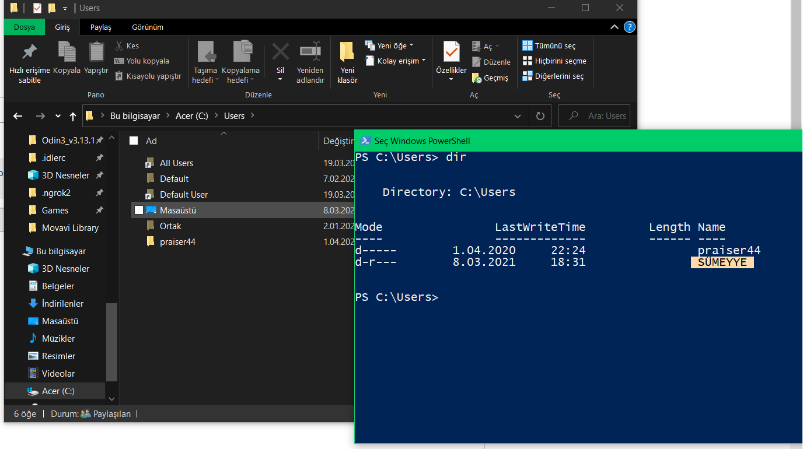Uncheck the Masaüstü item checkbox
The width and height of the screenshot is (803, 449).
[x=138, y=210]
